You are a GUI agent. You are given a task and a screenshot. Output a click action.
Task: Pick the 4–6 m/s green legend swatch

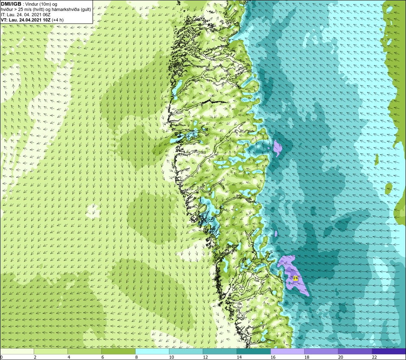(84, 351)
